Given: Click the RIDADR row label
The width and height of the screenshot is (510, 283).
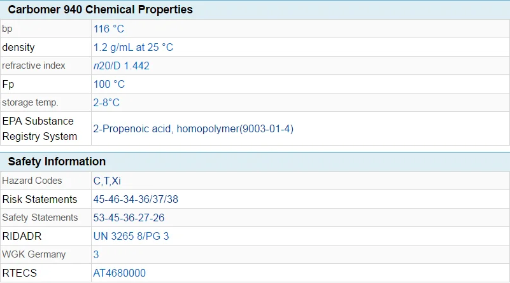Looking at the screenshot, I should (x=22, y=236).
